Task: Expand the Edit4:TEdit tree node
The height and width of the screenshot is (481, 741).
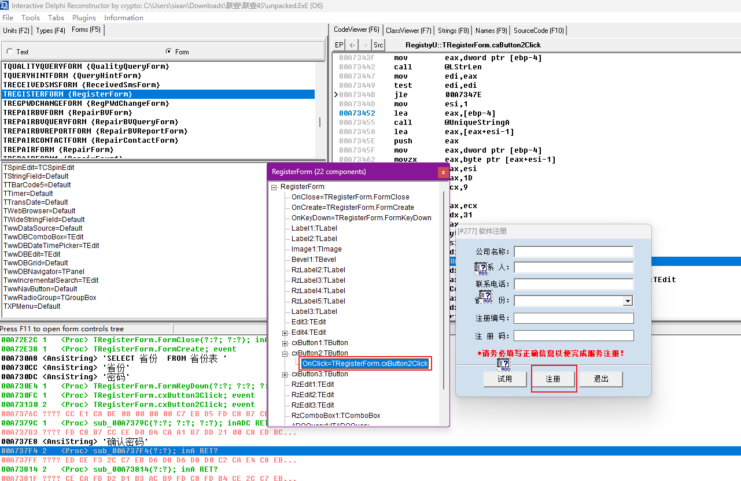Action: click(x=285, y=332)
